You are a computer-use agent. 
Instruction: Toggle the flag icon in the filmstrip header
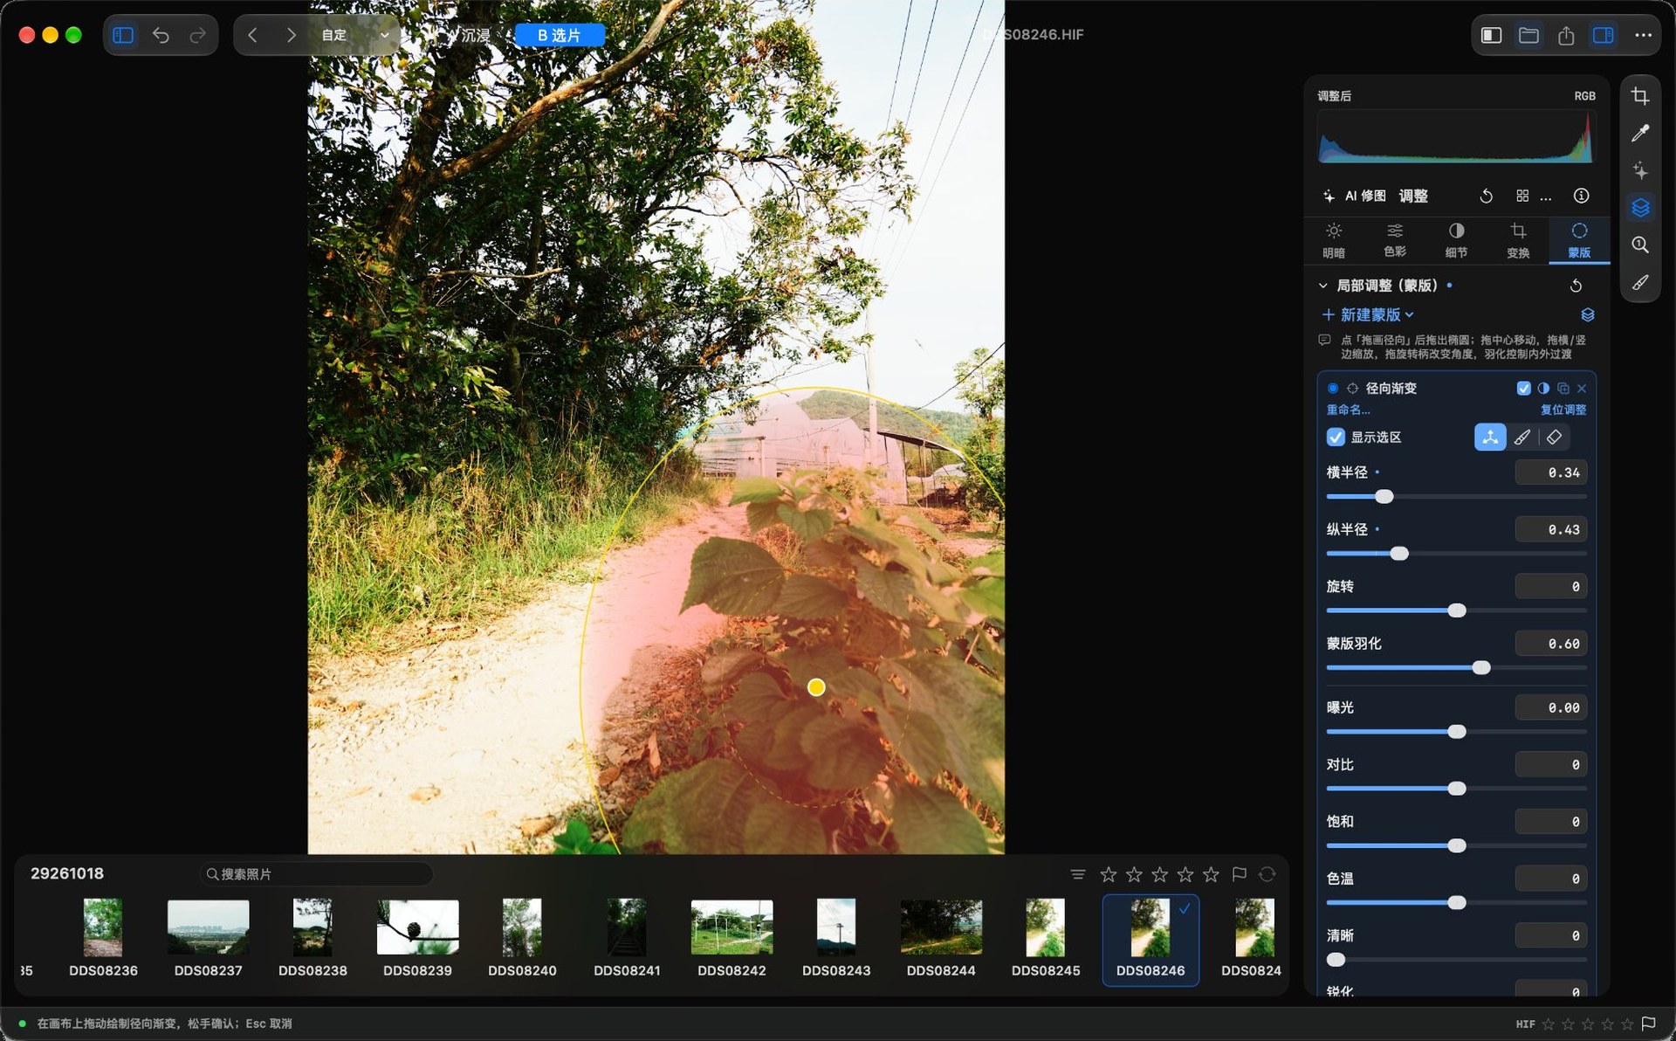(x=1239, y=874)
